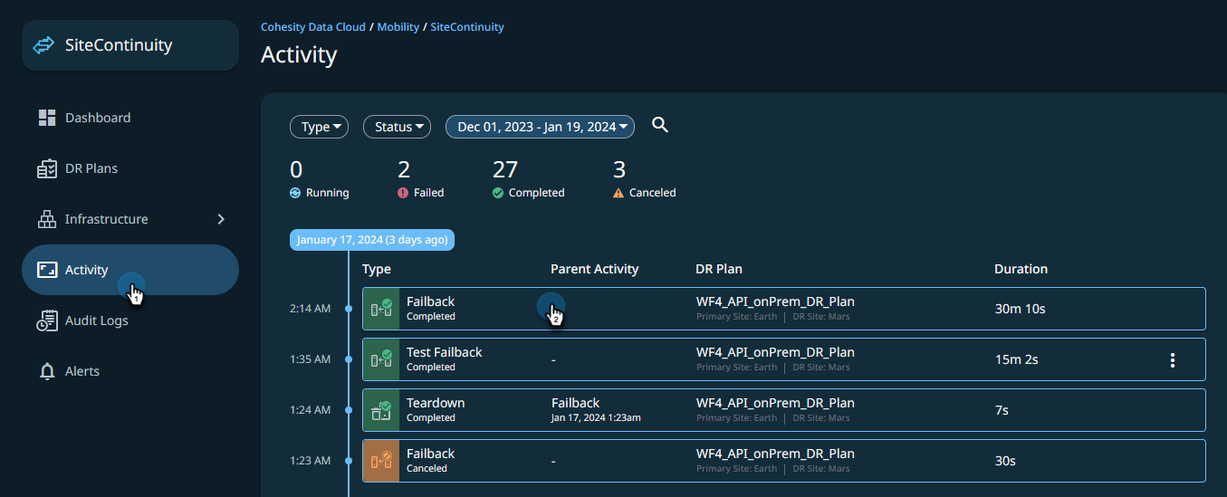This screenshot has width=1227, height=497.
Task: Click the green Completed check icon
Action: click(498, 193)
